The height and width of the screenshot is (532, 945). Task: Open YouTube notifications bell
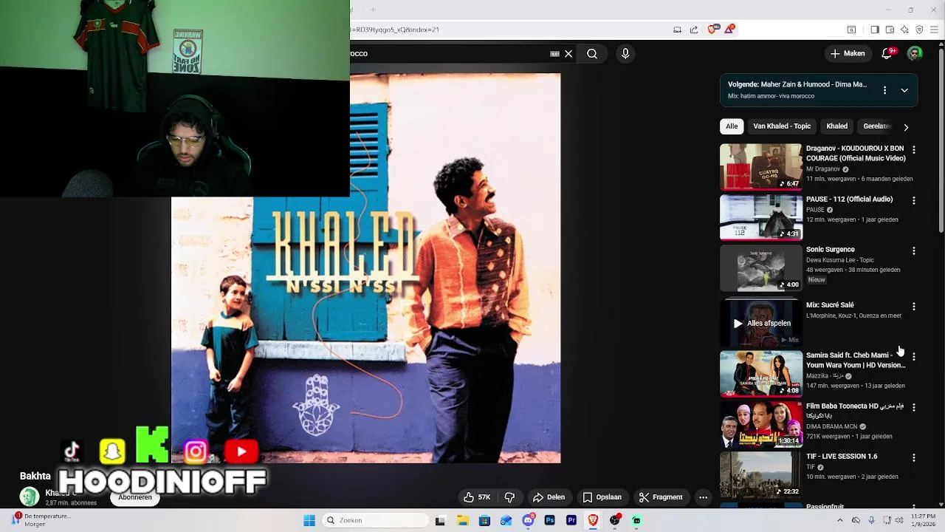tap(887, 53)
